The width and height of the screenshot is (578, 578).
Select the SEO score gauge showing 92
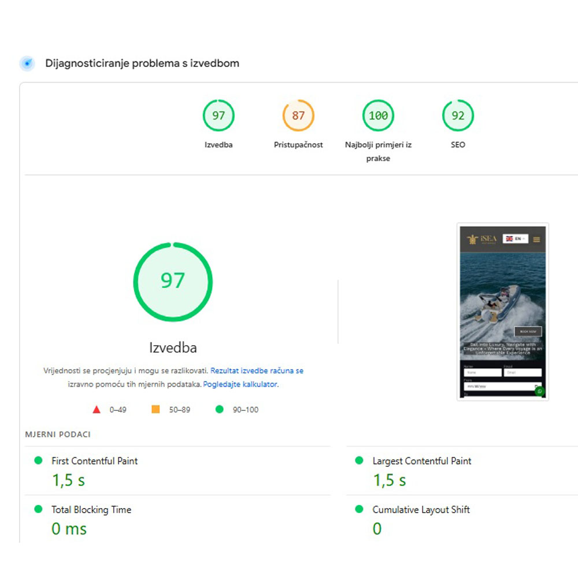(x=458, y=116)
